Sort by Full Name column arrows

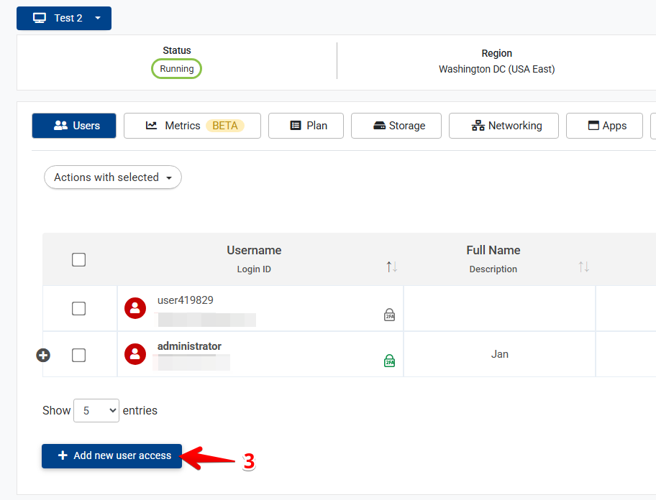point(583,267)
